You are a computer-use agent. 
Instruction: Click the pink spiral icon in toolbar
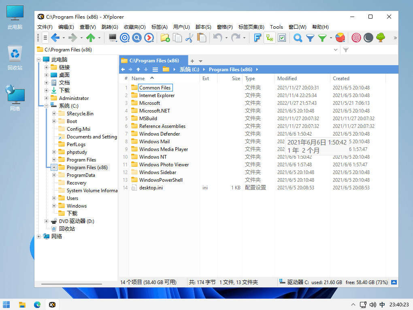point(356,38)
